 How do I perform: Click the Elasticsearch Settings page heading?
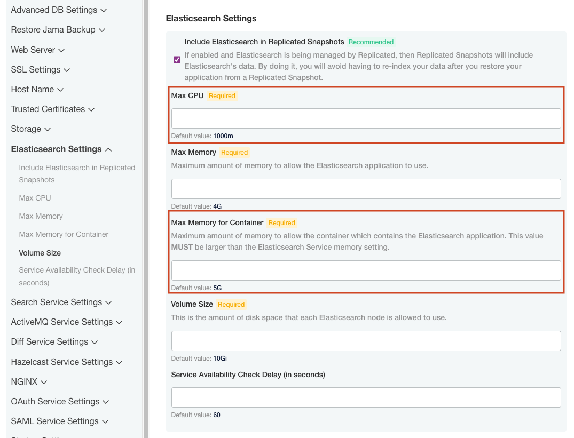[211, 18]
